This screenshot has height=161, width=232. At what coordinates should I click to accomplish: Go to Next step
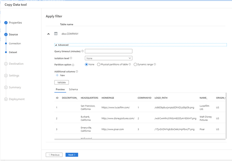72,155
